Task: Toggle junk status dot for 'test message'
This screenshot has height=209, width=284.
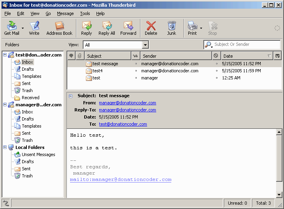Action: click(x=217, y=64)
